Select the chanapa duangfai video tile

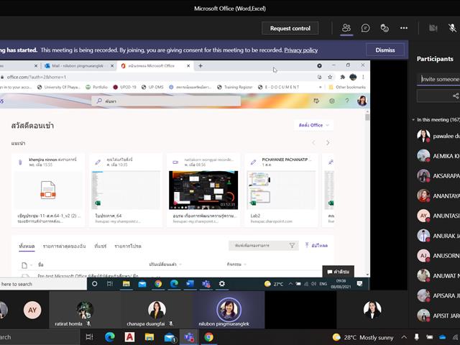[x=157, y=310]
